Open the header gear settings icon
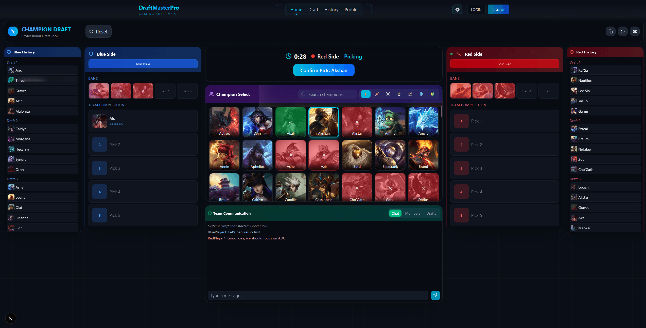The width and height of the screenshot is (646, 328). tap(457, 10)
